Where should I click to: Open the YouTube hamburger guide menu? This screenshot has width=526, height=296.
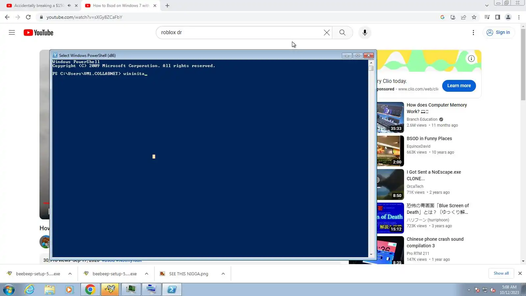[x=12, y=33]
